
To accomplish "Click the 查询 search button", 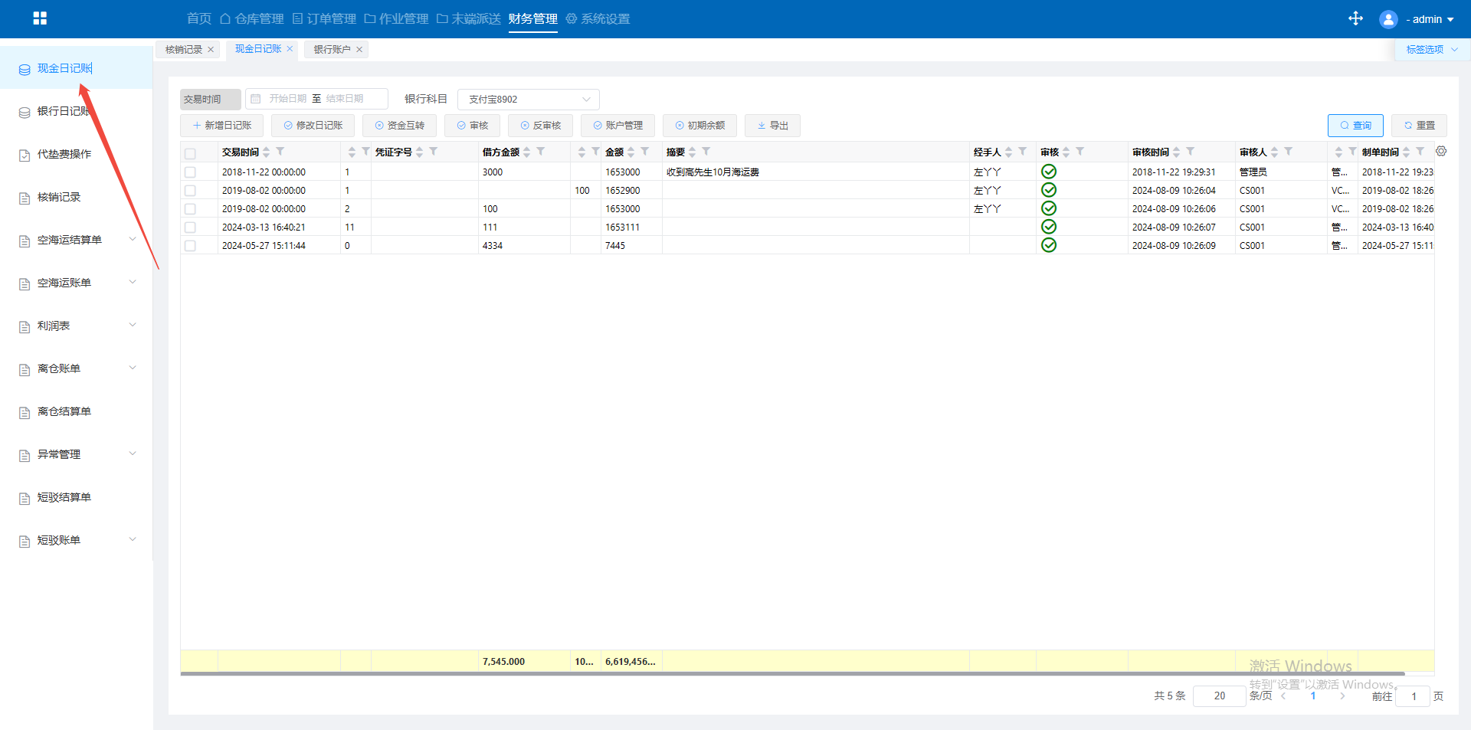I will (1355, 126).
